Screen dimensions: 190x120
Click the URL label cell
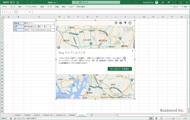pyautogui.click(x=19, y=30)
